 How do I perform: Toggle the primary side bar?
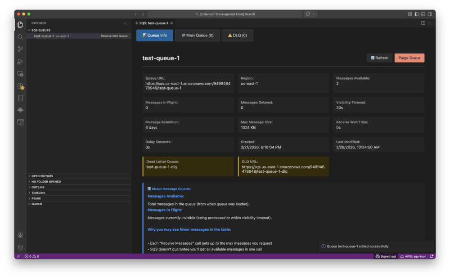click(x=416, y=14)
